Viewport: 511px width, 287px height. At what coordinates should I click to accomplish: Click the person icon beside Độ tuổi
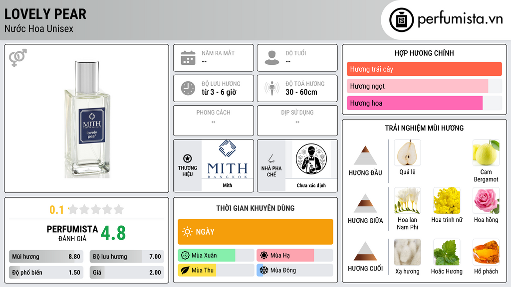coord(272,58)
